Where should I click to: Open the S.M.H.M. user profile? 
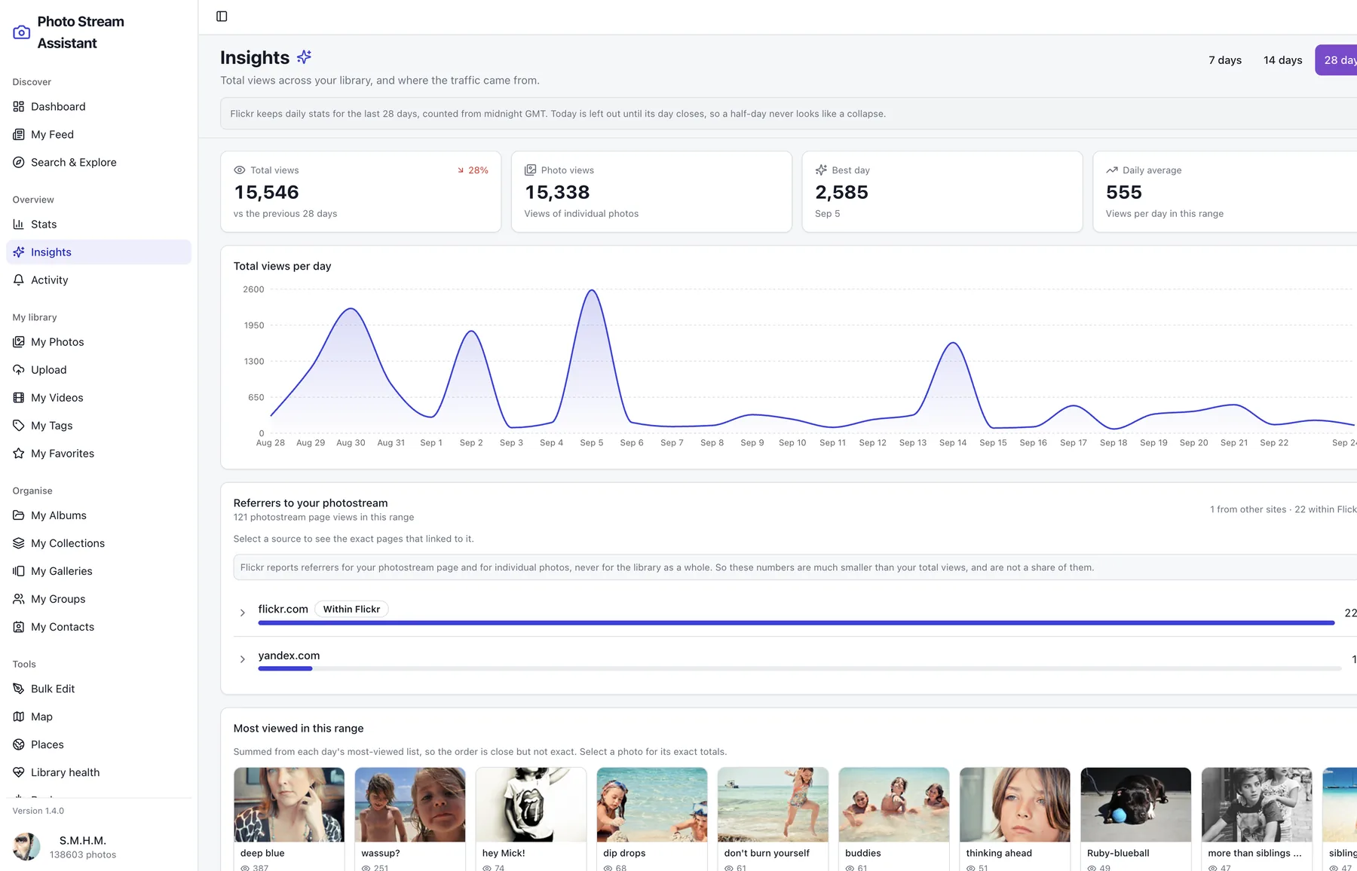[x=99, y=847]
